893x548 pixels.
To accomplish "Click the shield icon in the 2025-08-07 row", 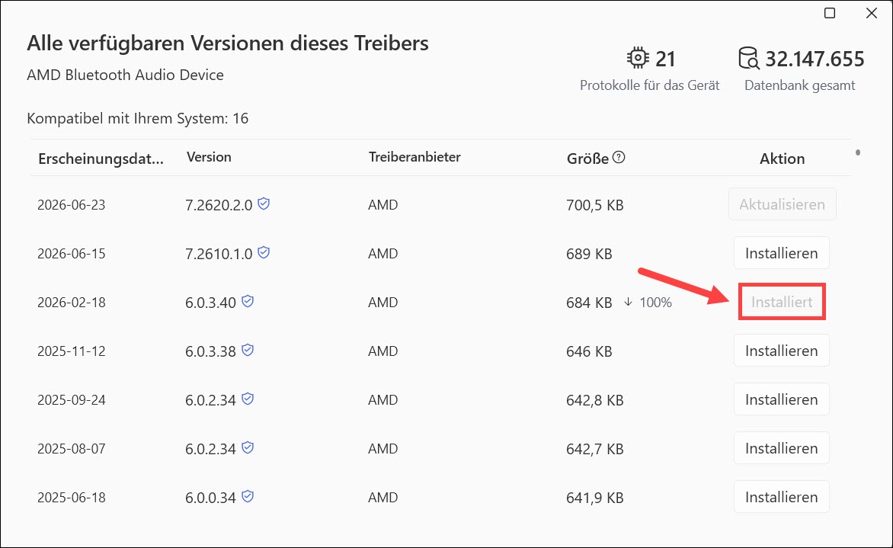I will click(247, 447).
